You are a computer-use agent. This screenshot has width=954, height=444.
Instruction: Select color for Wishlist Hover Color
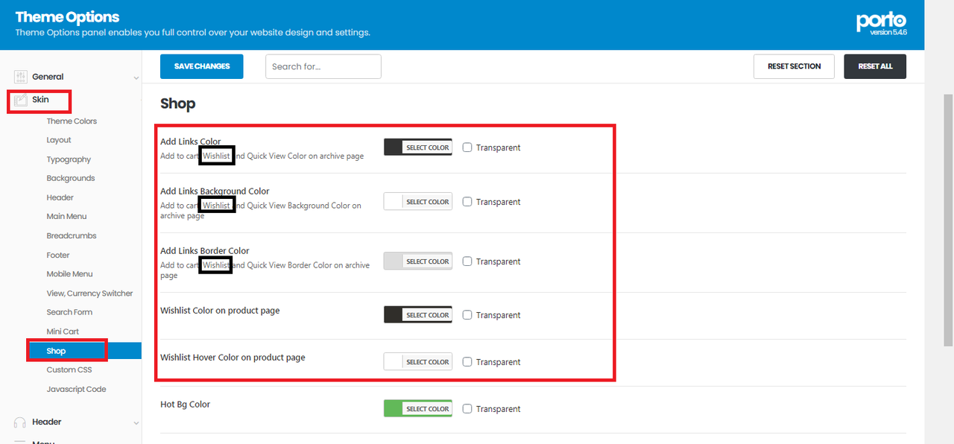418,362
